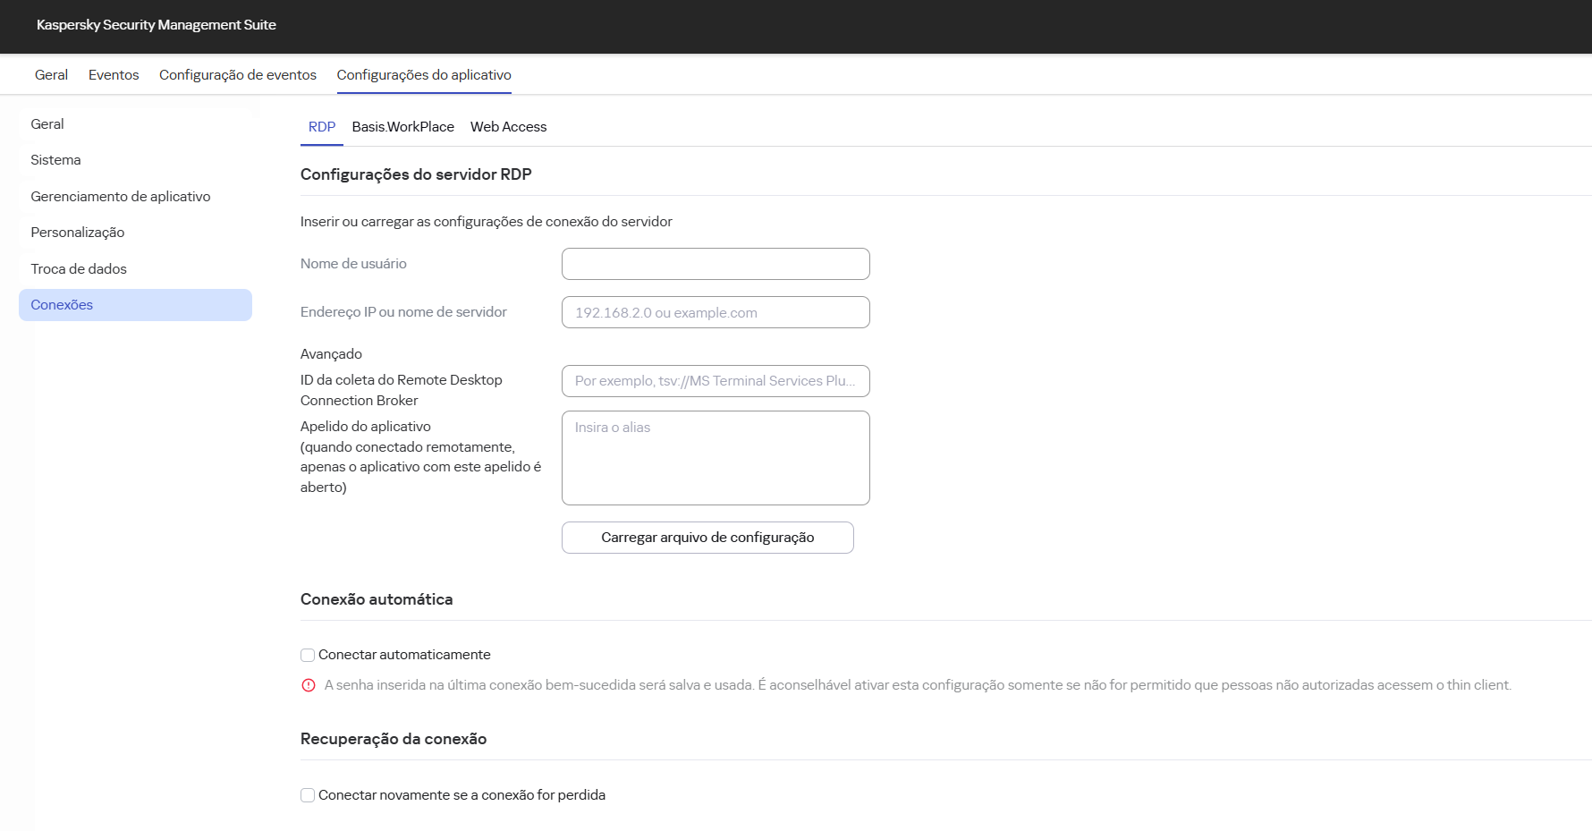Open the Geral sidebar section

pyautogui.click(x=47, y=123)
